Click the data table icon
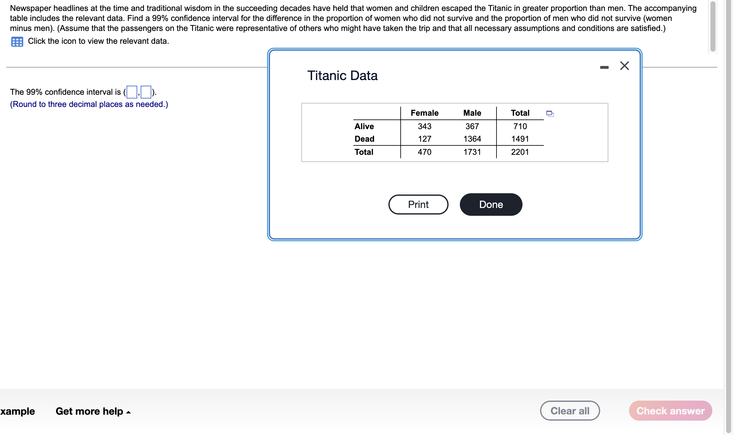Screen dimensions: 733x435 (17, 42)
